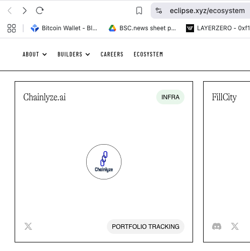
Task: Reload the eclipse.xyz page
Action: pos(40,11)
